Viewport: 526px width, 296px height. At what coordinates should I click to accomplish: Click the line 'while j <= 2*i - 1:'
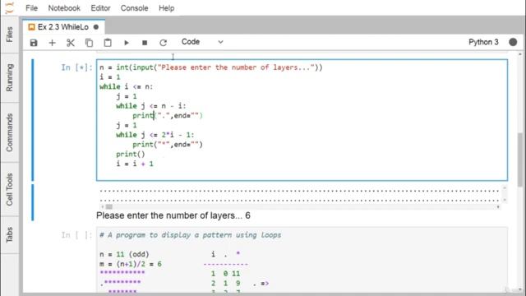(155, 135)
